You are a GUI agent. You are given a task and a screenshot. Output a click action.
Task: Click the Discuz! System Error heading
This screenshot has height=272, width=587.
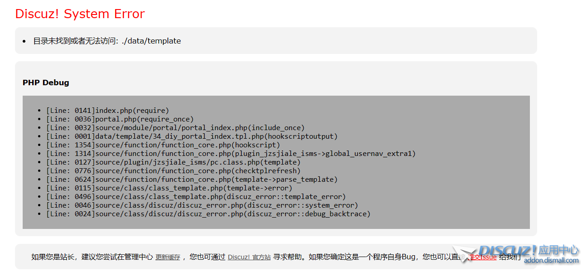coord(80,14)
